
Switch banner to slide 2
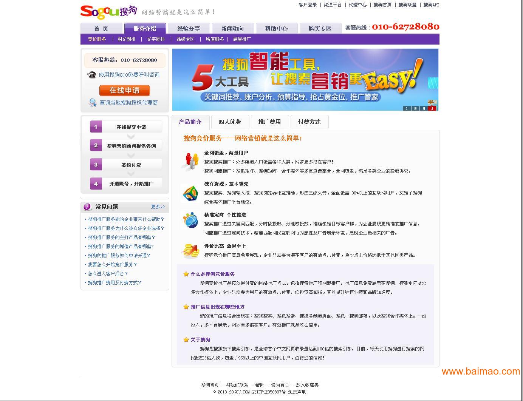pos(415,108)
